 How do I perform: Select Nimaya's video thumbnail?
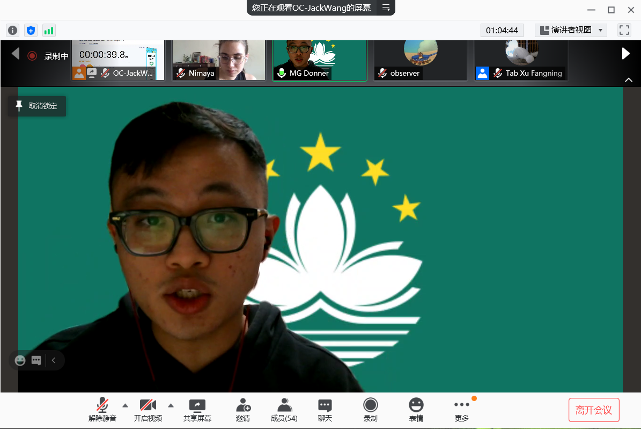pos(219,60)
